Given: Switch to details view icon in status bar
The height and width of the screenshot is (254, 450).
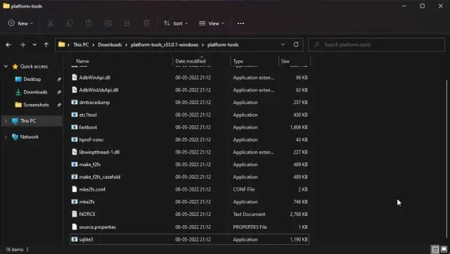Looking at the screenshot, I should click(435, 249).
